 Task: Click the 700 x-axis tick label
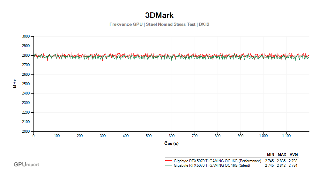point(195,136)
